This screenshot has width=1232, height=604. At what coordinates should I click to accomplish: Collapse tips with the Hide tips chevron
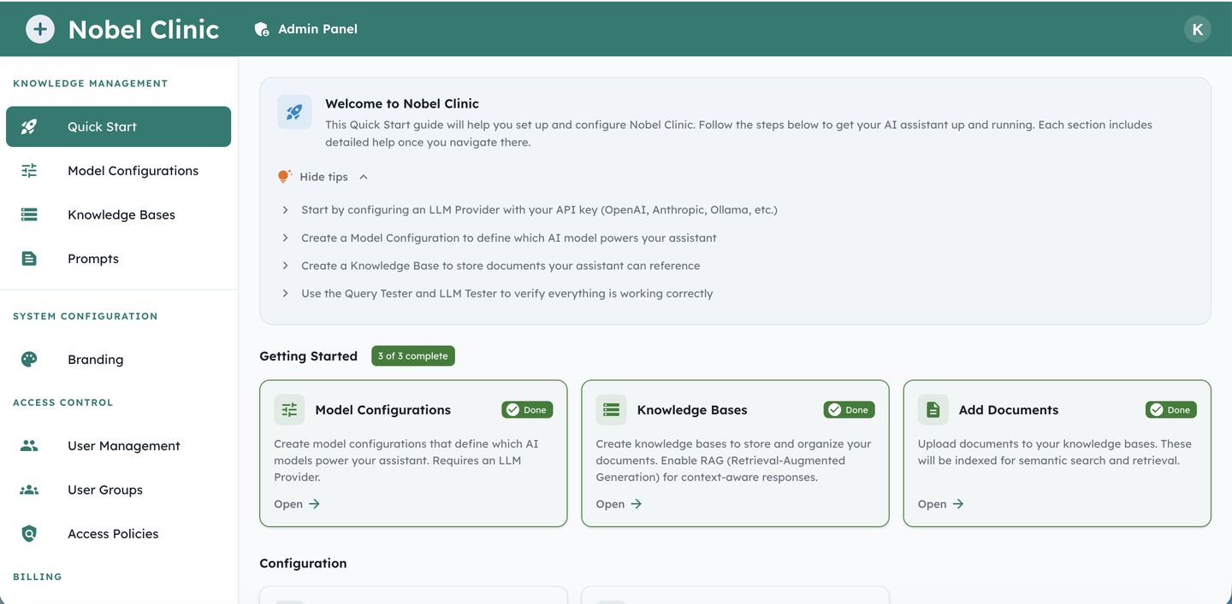364,177
